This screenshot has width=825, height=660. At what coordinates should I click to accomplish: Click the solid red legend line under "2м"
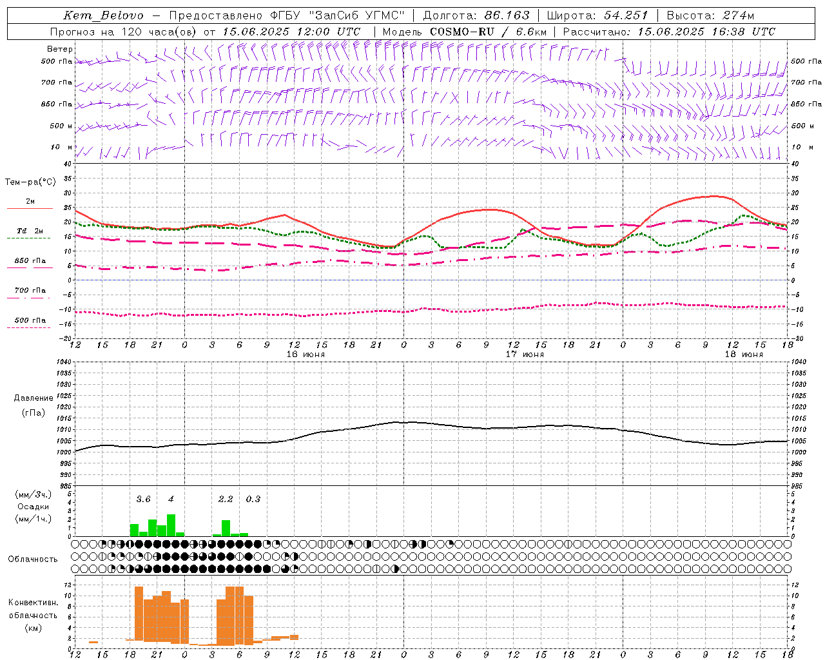tap(30, 209)
